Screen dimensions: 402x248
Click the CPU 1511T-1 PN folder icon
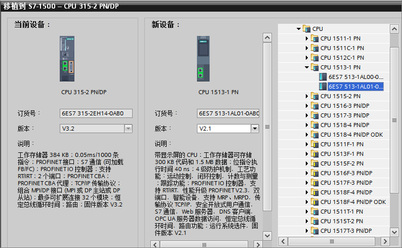coord(314,212)
